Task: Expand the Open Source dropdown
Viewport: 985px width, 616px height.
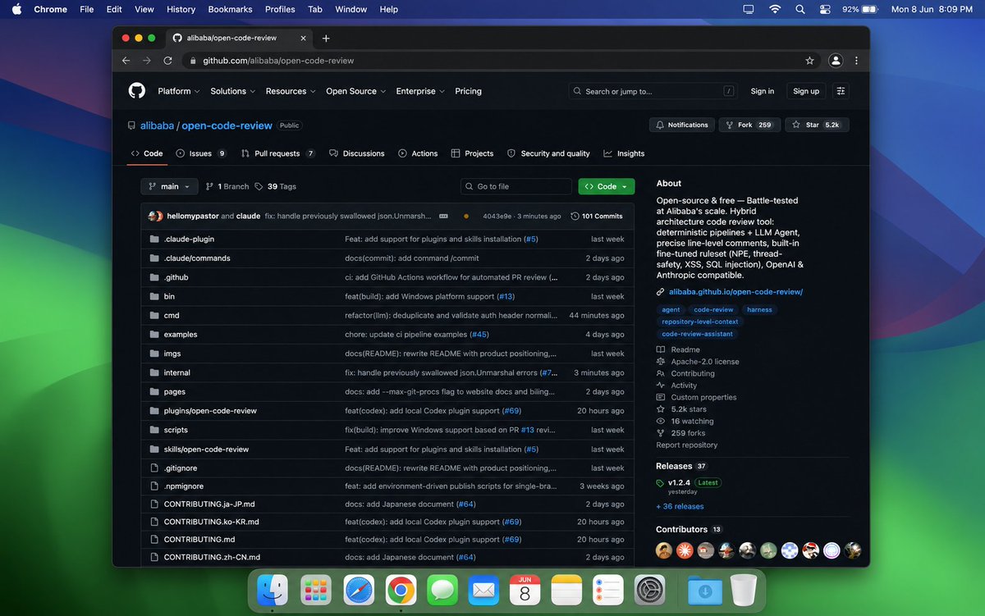Action: coord(355,91)
